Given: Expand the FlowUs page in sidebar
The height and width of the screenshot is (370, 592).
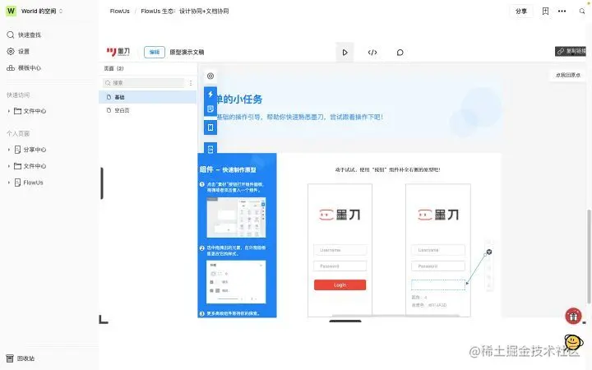Looking at the screenshot, I should click(9, 183).
